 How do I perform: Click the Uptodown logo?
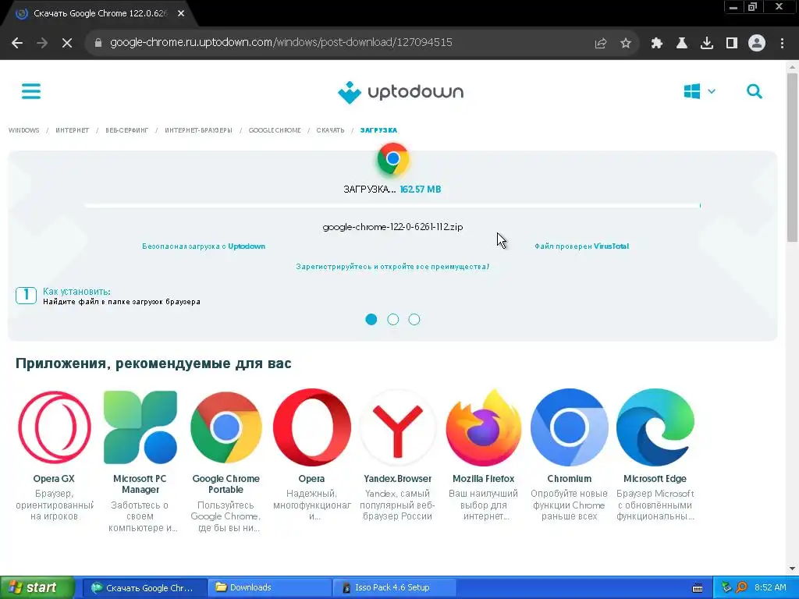point(400,92)
